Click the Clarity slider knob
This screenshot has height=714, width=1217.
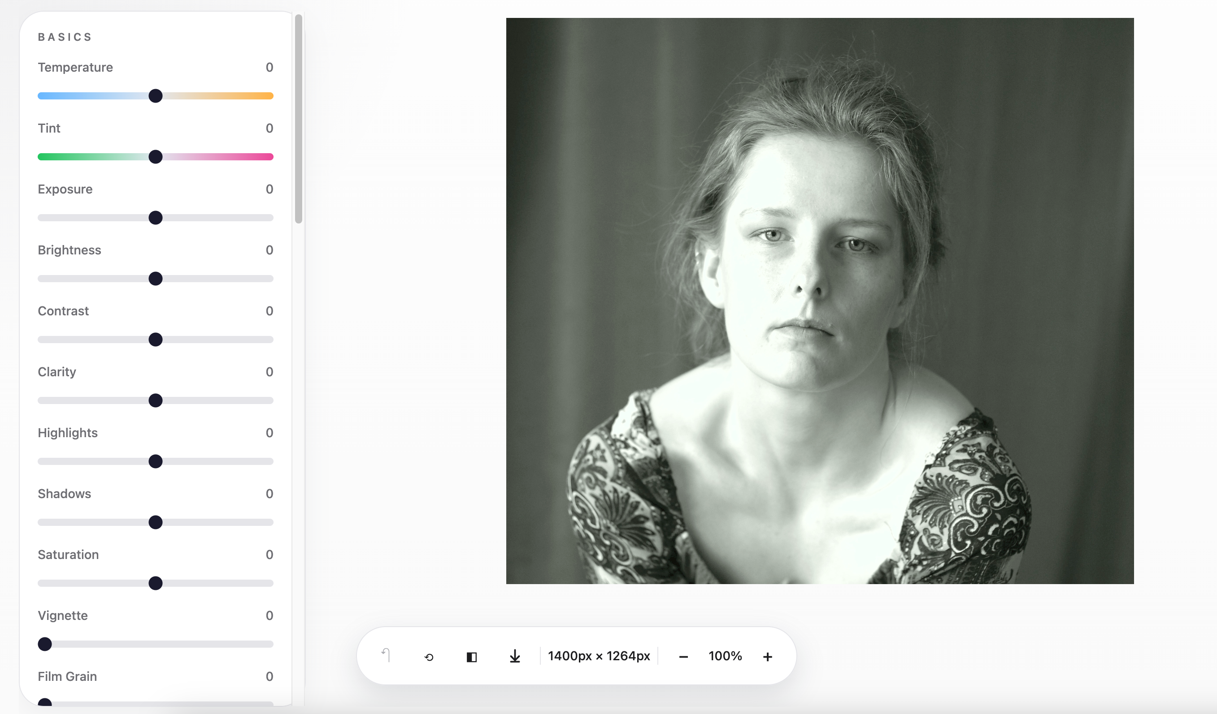click(156, 400)
